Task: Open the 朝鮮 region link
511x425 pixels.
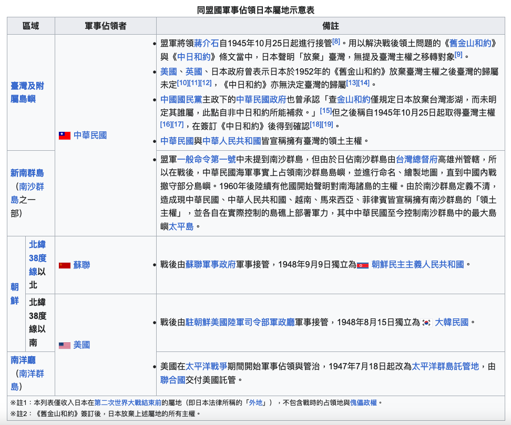Action: 15,294
